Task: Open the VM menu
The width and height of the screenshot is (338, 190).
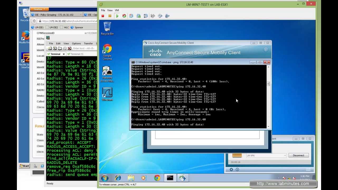Action: 117,10
